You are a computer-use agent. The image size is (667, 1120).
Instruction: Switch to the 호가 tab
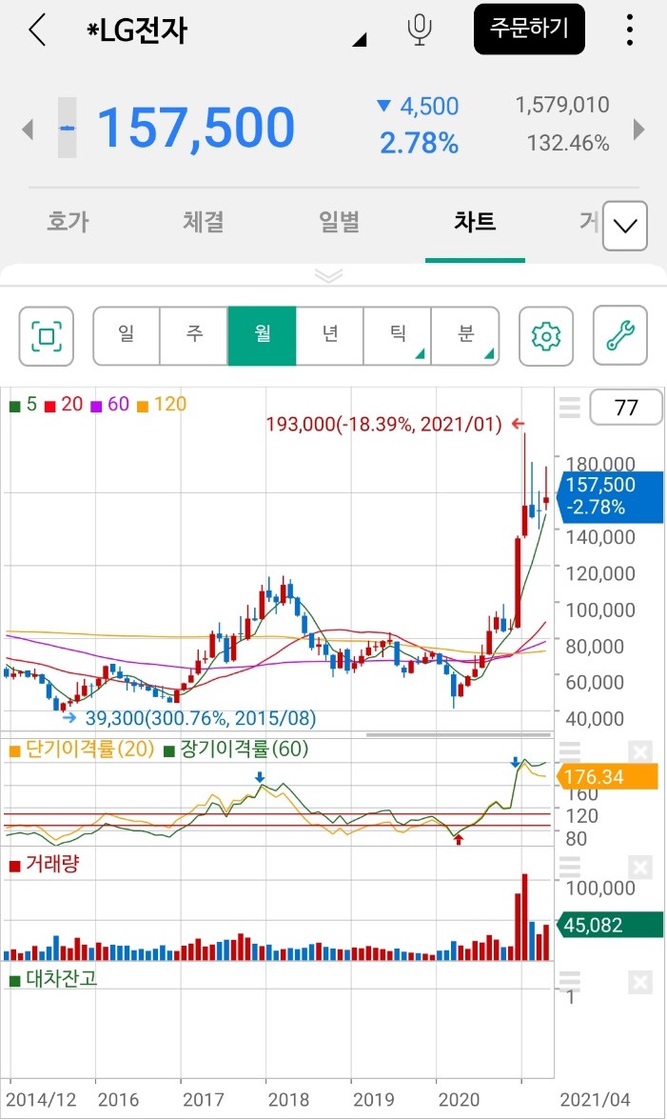coord(68,221)
